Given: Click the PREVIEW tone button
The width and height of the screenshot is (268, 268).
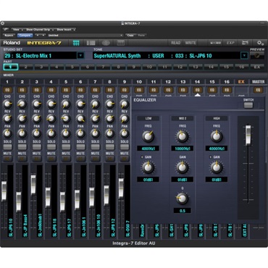Looking at the screenshot, I should click(x=257, y=56).
